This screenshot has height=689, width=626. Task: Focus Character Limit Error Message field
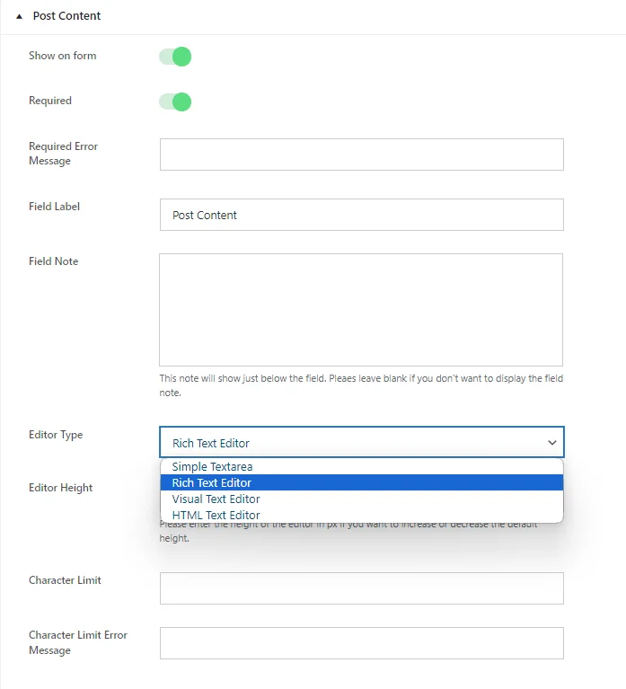(362, 643)
